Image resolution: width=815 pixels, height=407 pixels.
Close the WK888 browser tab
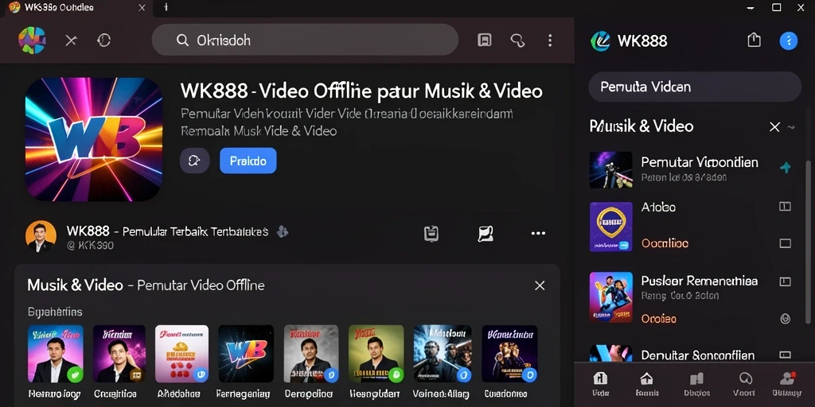[x=142, y=8]
